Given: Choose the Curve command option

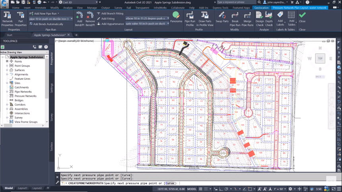Looking at the screenshot, I should click(170, 183).
